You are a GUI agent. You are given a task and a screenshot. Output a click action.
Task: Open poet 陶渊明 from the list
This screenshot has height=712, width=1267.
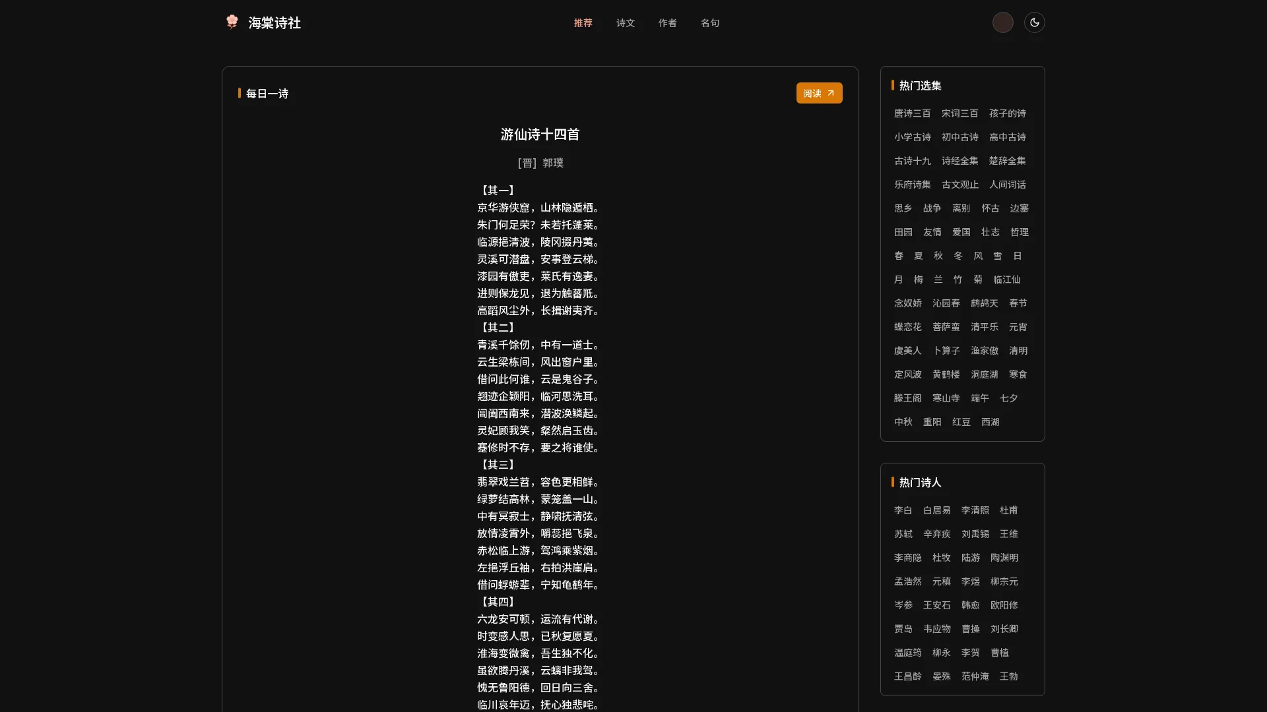pos(1004,558)
